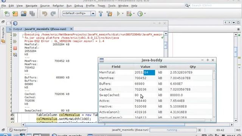Image resolution: width=242 pixels, height=136 pixels.
Task: Expand the Run Project dropdown arrow
Action: 123,14
